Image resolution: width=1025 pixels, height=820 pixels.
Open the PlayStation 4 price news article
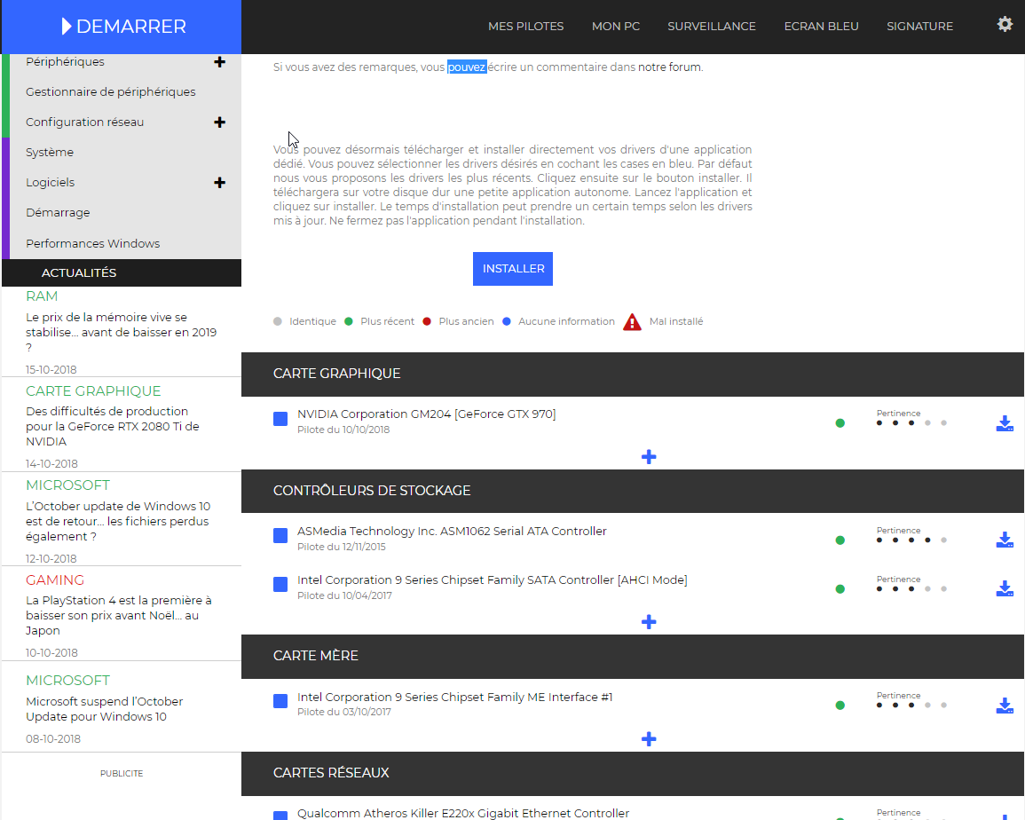pos(119,615)
